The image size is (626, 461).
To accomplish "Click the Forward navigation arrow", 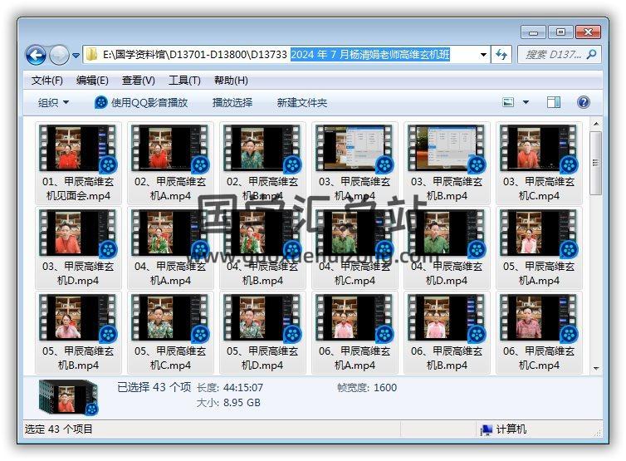I will pos(59,55).
